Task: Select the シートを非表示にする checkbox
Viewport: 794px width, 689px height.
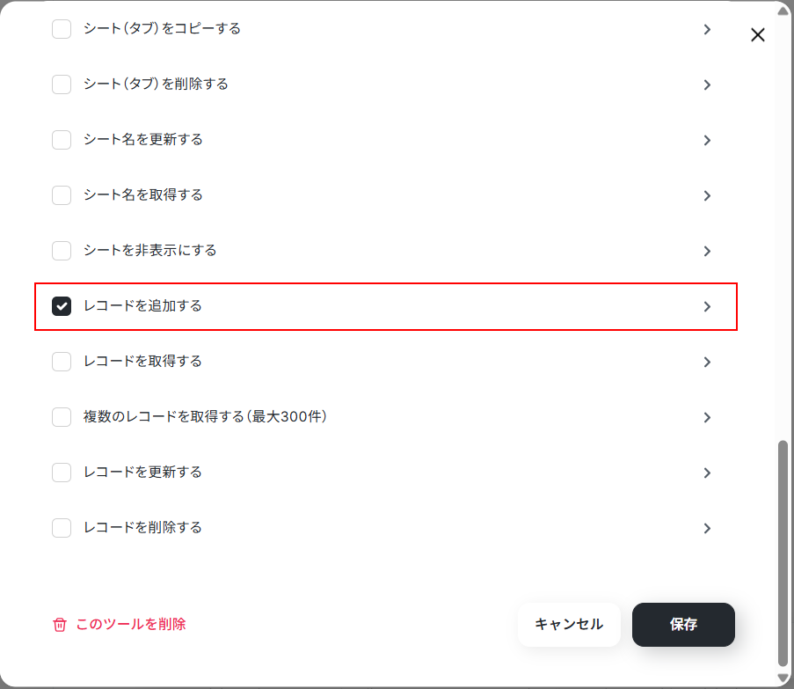Action: 62,251
